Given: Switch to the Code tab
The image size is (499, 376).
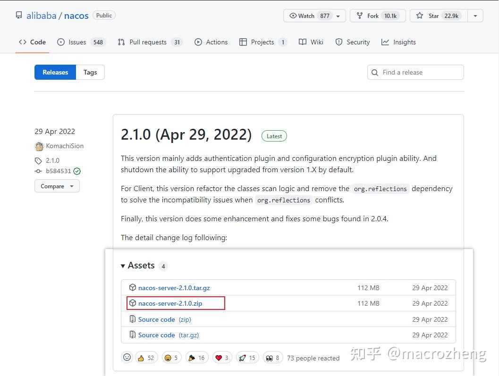Looking at the screenshot, I should [x=32, y=42].
